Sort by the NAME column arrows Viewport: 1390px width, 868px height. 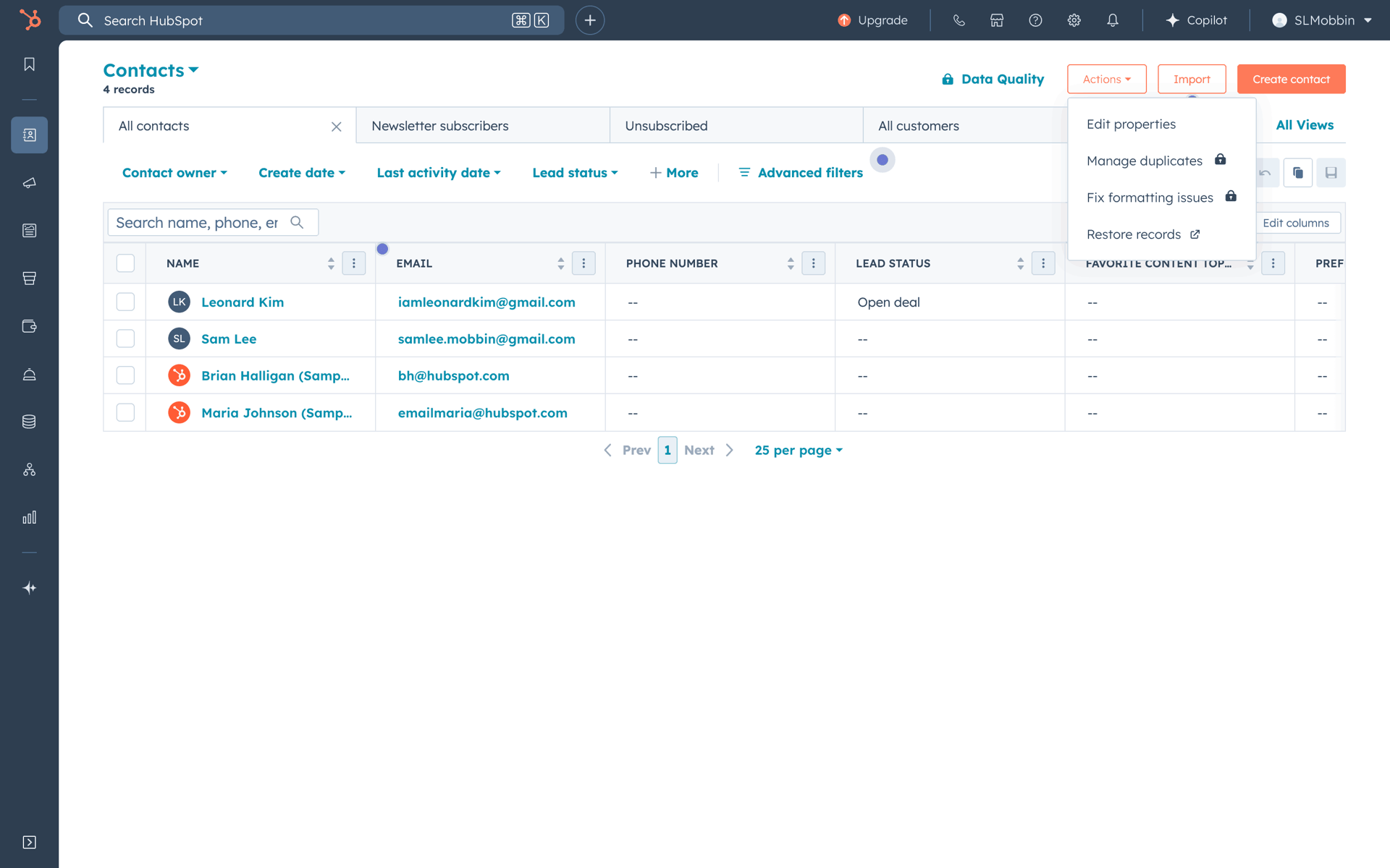pos(331,263)
